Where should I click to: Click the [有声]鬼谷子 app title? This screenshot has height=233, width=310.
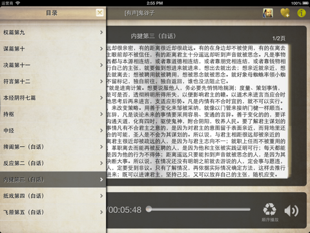pyautogui.click(x=139, y=13)
